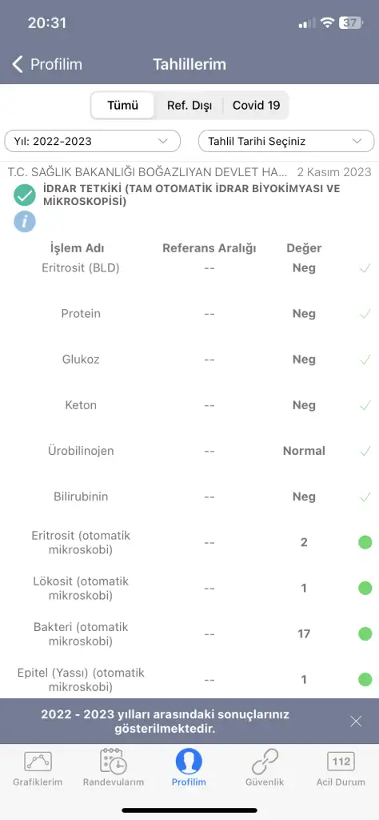
Task: Dismiss the 2022 - 2023 results banner
Action: pos(356,722)
